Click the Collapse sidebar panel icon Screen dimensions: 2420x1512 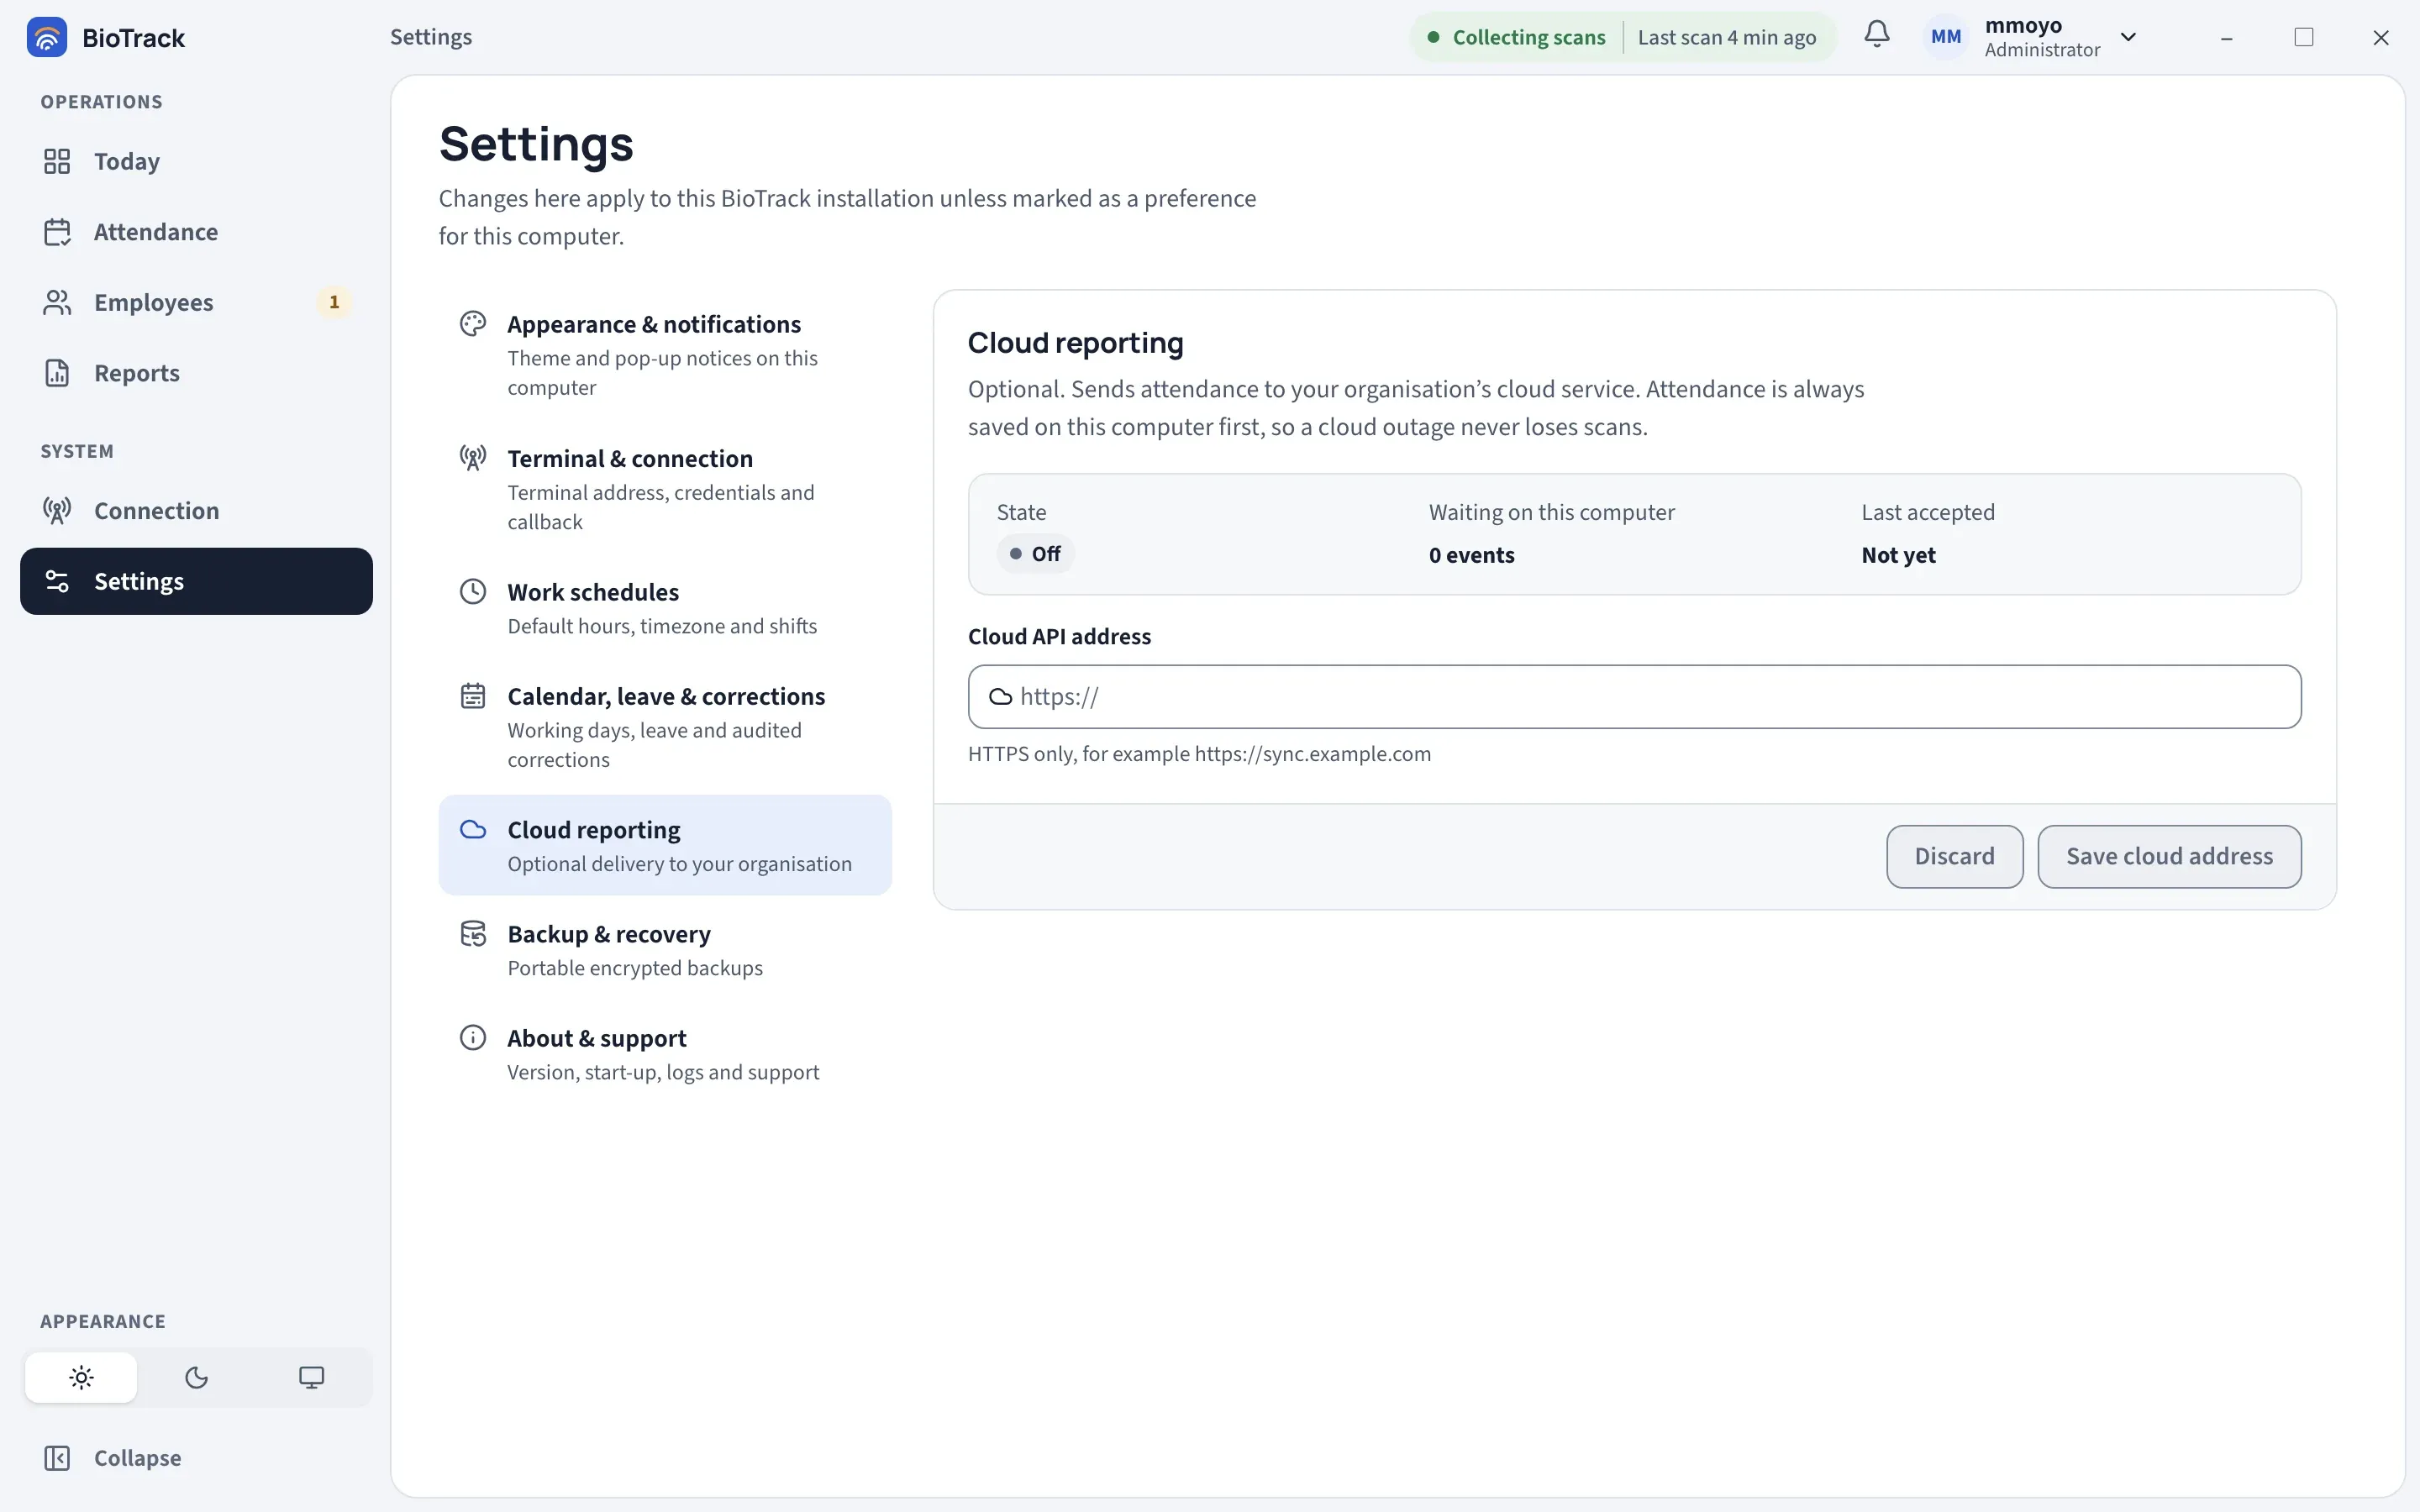[x=57, y=1458]
